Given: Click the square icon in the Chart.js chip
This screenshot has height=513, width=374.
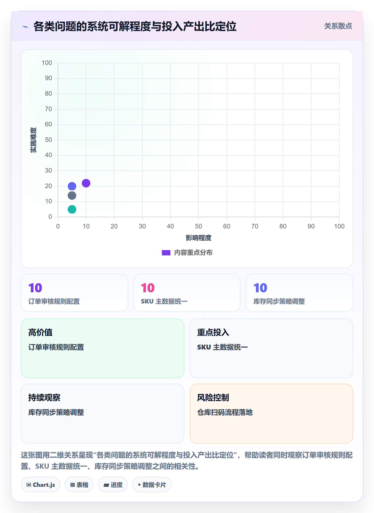Looking at the screenshot, I should point(29,485).
